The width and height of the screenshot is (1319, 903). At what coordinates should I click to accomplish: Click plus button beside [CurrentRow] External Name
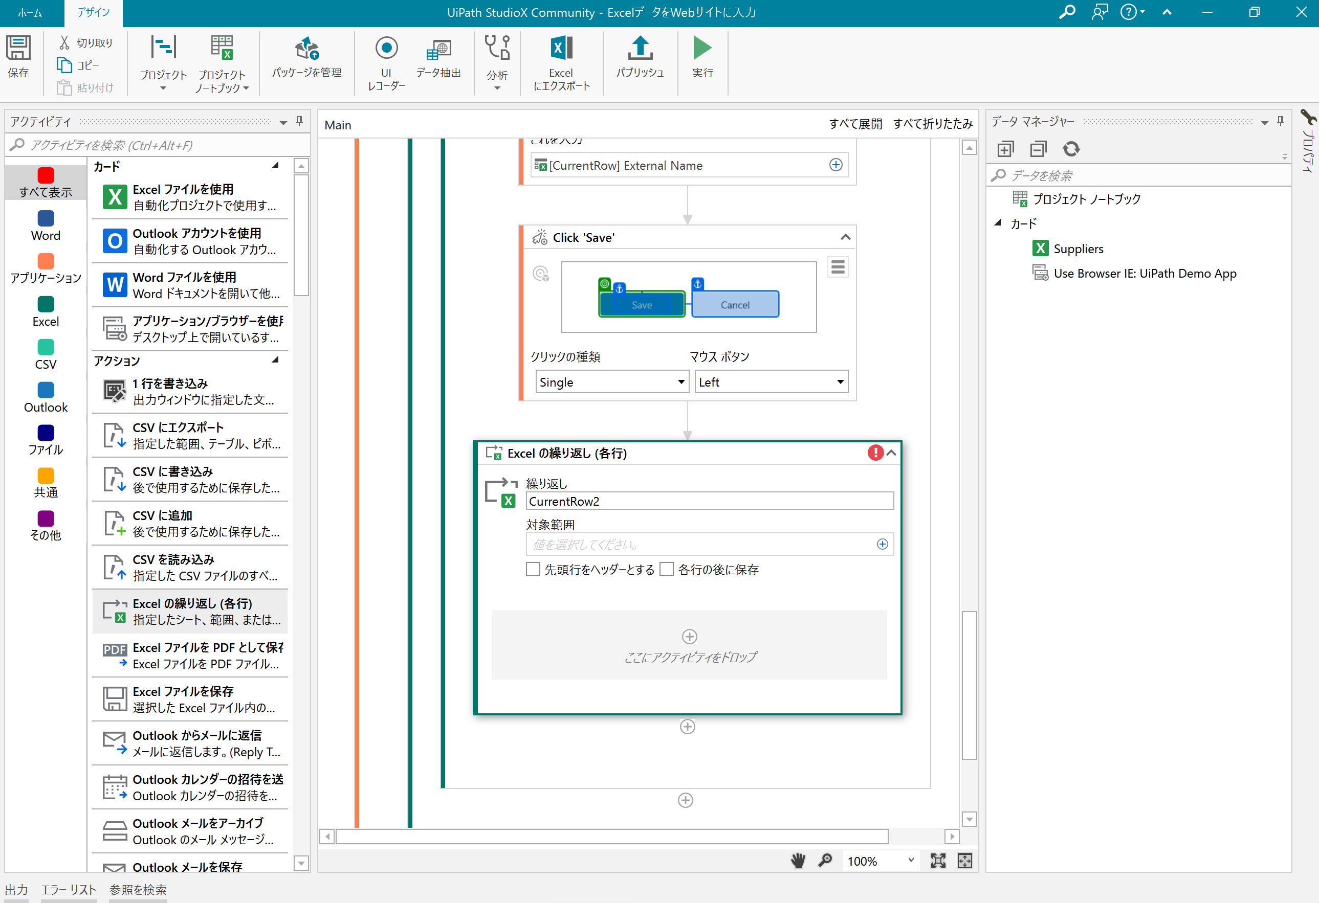point(836,165)
